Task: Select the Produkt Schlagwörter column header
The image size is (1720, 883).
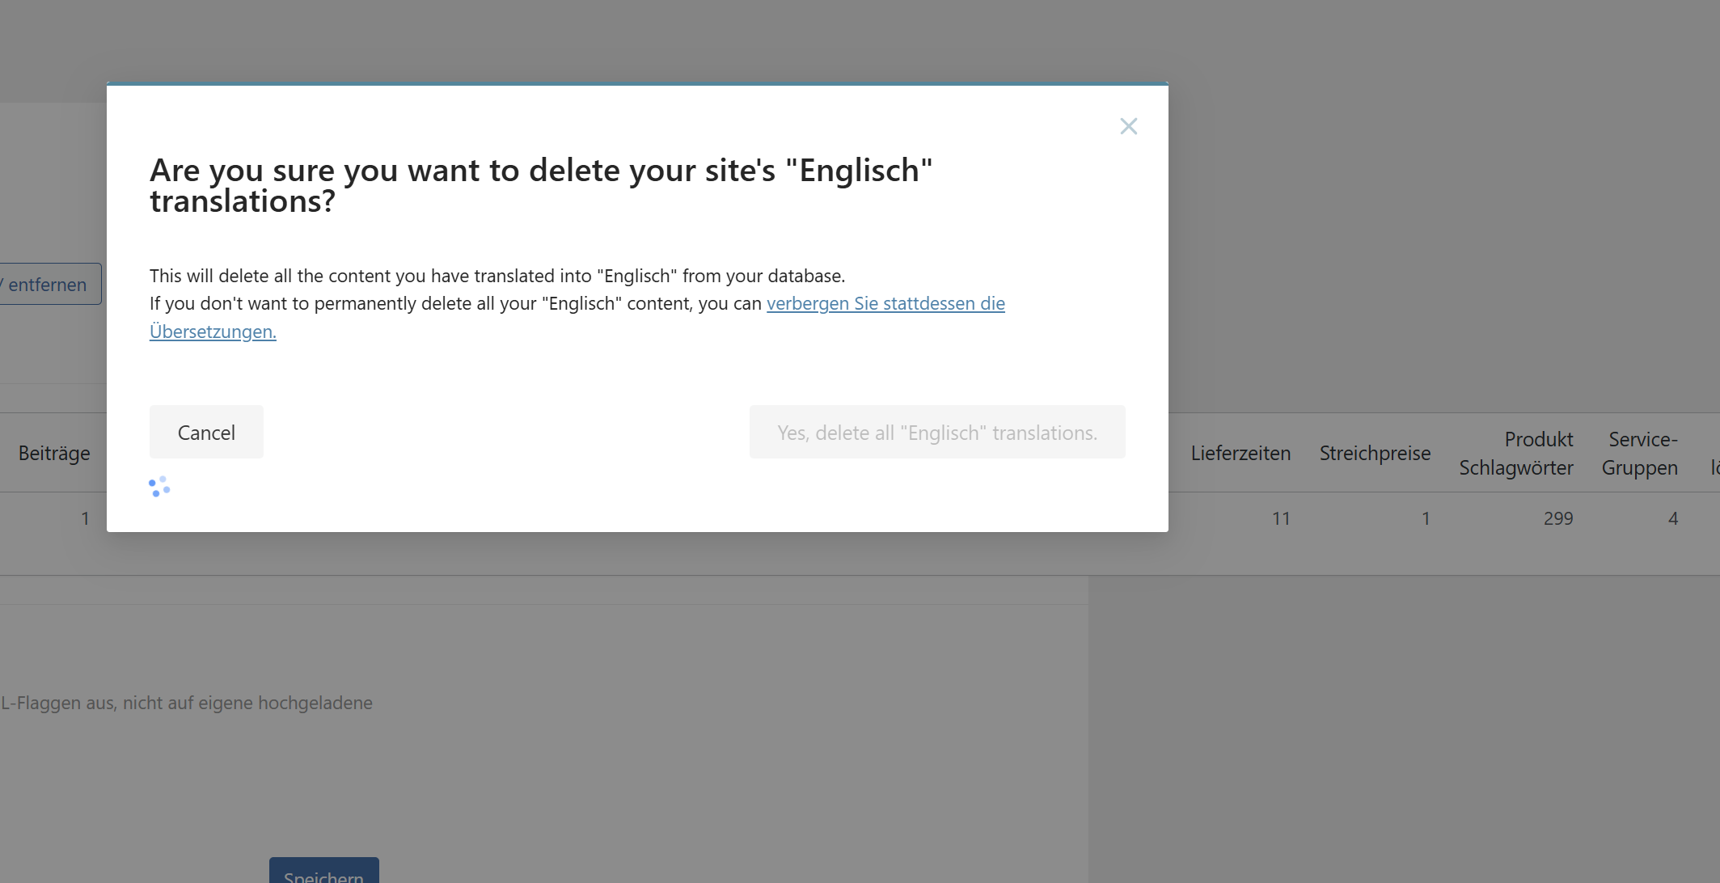Action: (x=1515, y=454)
